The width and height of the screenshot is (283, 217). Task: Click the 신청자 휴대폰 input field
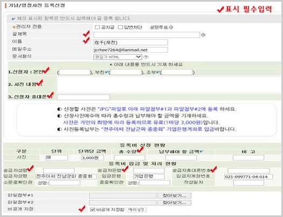click(84, 97)
